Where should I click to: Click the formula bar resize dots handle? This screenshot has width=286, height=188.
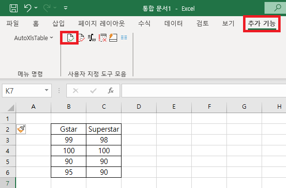tap(59, 91)
